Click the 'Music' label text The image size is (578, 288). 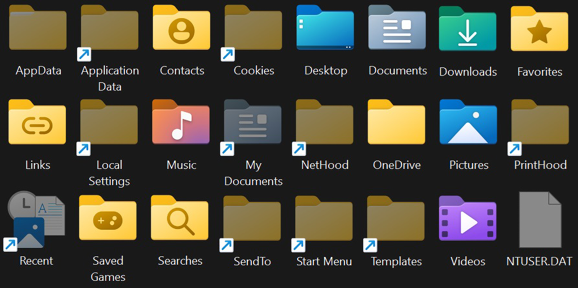[x=181, y=165]
